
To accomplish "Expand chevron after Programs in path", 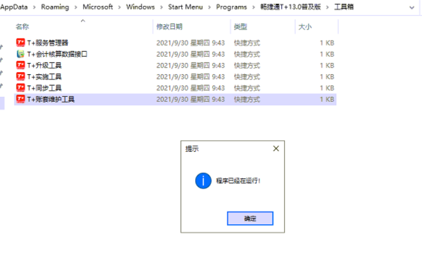I will [253, 7].
